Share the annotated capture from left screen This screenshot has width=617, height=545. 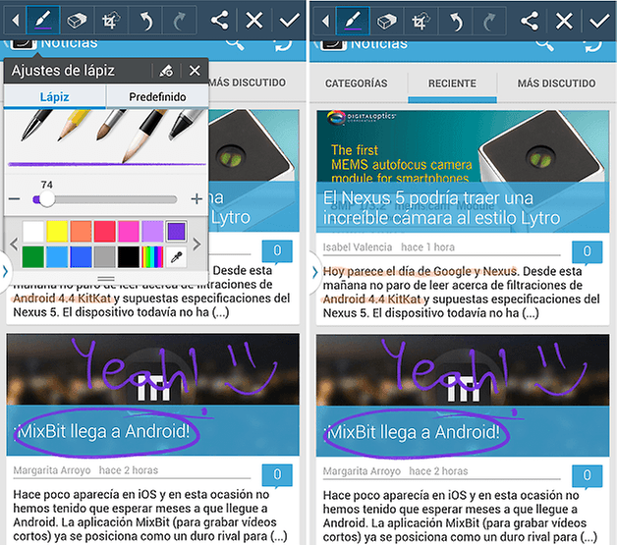[219, 20]
